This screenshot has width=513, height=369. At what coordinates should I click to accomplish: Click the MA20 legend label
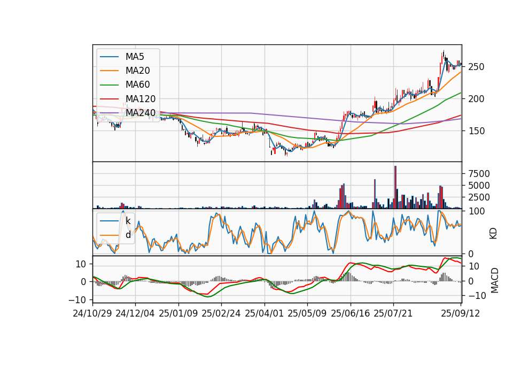coord(137,71)
